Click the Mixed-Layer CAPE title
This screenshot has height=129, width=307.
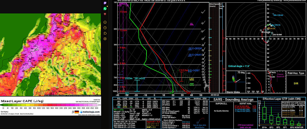tap(22, 101)
